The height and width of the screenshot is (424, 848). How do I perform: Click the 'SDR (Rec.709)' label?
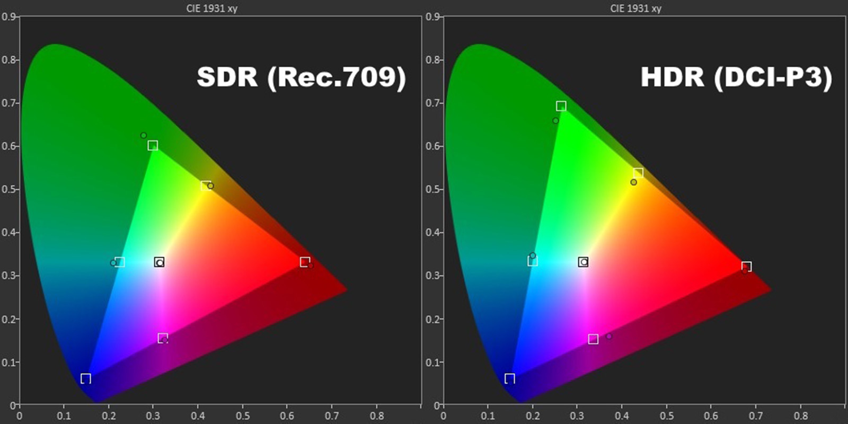(301, 77)
